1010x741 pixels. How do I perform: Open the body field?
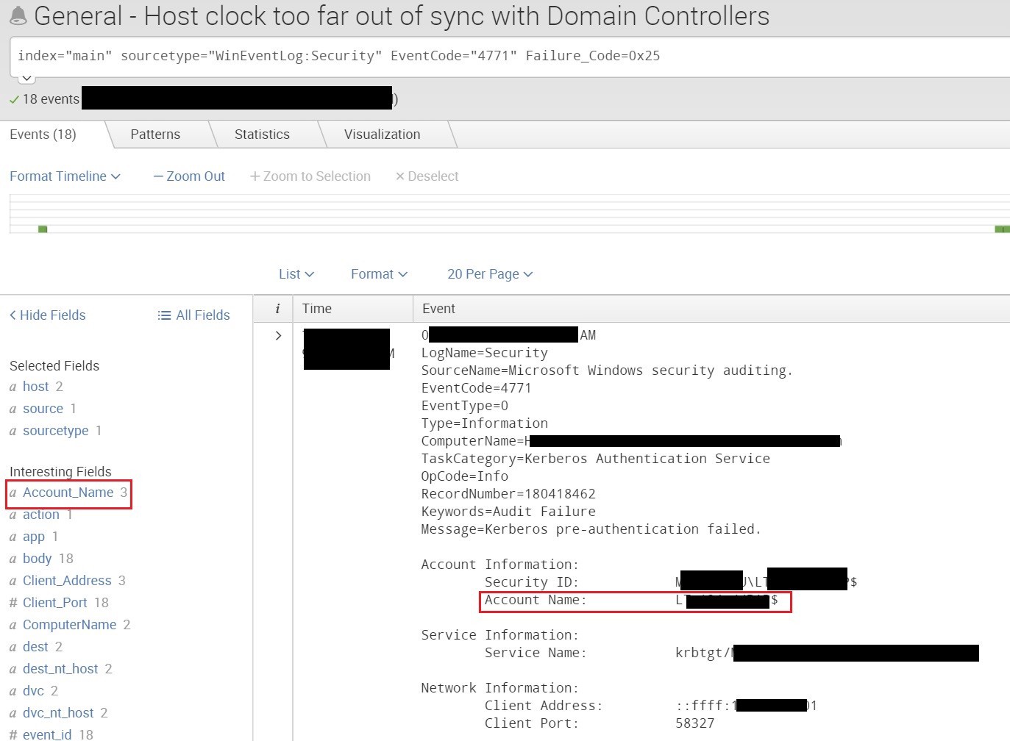pos(37,559)
